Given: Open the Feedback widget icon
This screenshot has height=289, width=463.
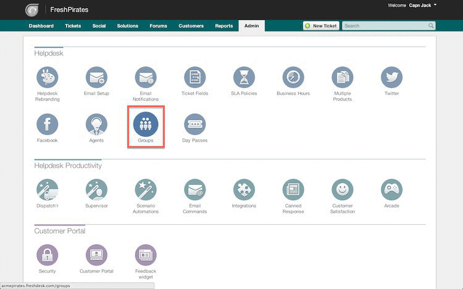Looking at the screenshot, I should click(146, 255).
